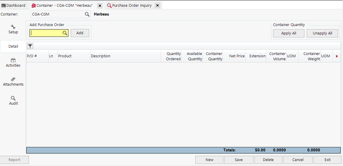Click the filter funnel icon above grid
343x166 pixels.
click(x=30, y=46)
